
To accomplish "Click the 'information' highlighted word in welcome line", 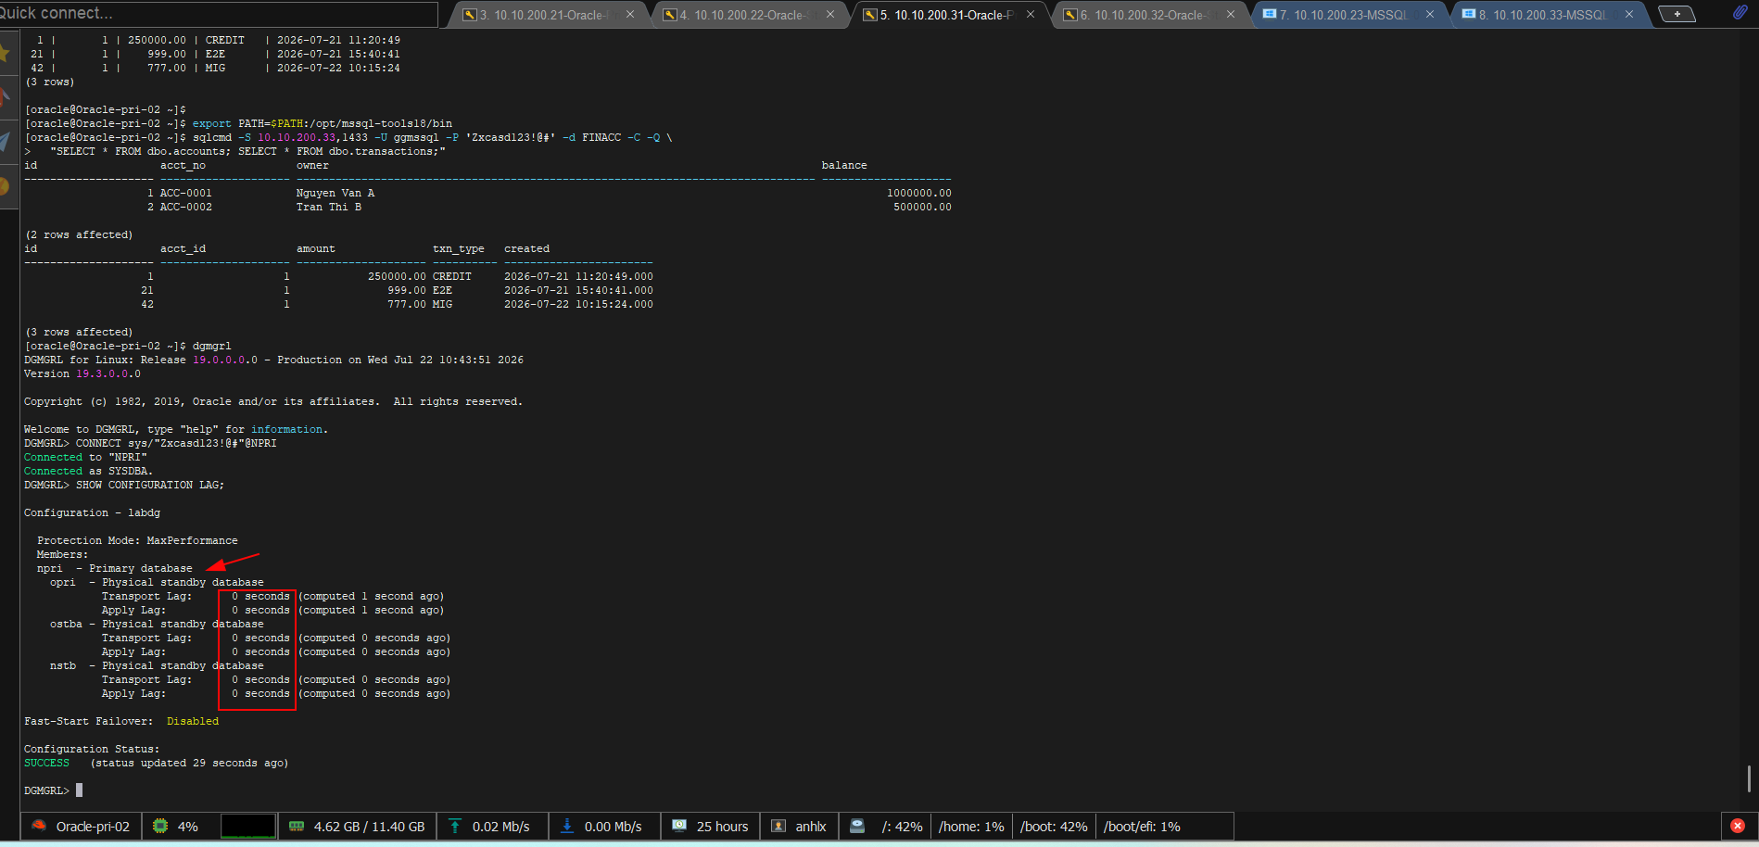I will click(287, 429).
